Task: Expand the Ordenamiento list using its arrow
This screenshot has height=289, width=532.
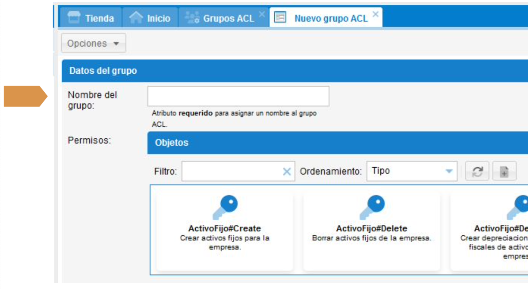Action: (449, 171)
